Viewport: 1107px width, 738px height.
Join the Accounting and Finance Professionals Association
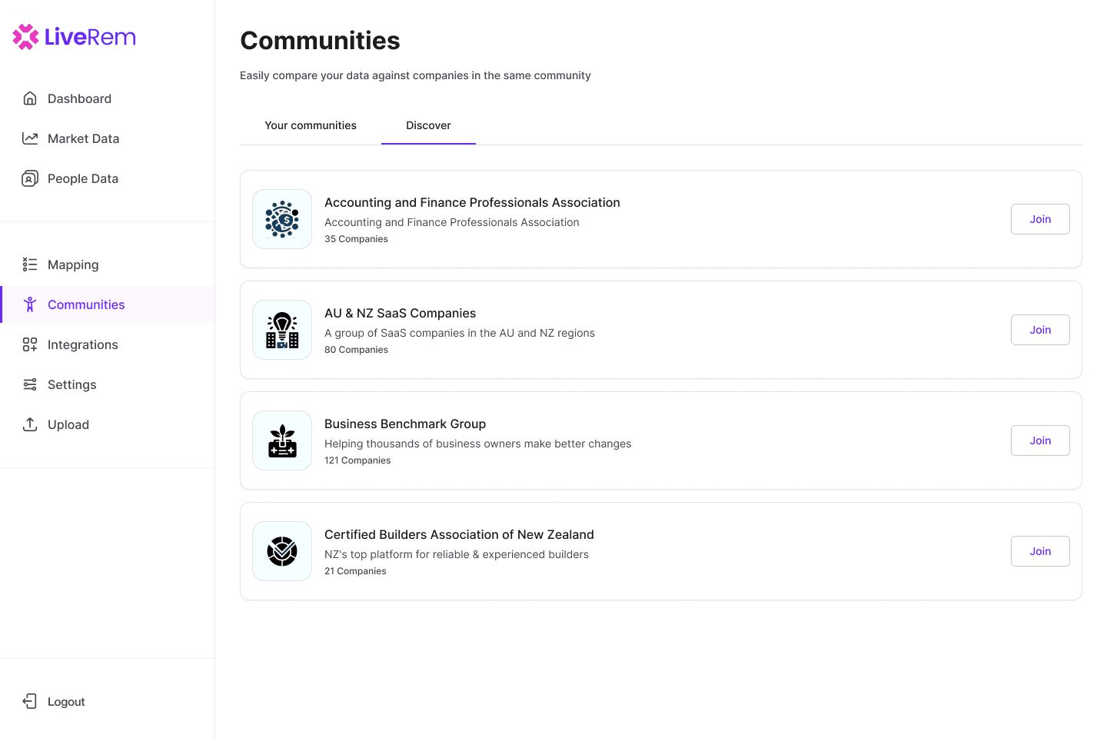(x=1040, y=219)
